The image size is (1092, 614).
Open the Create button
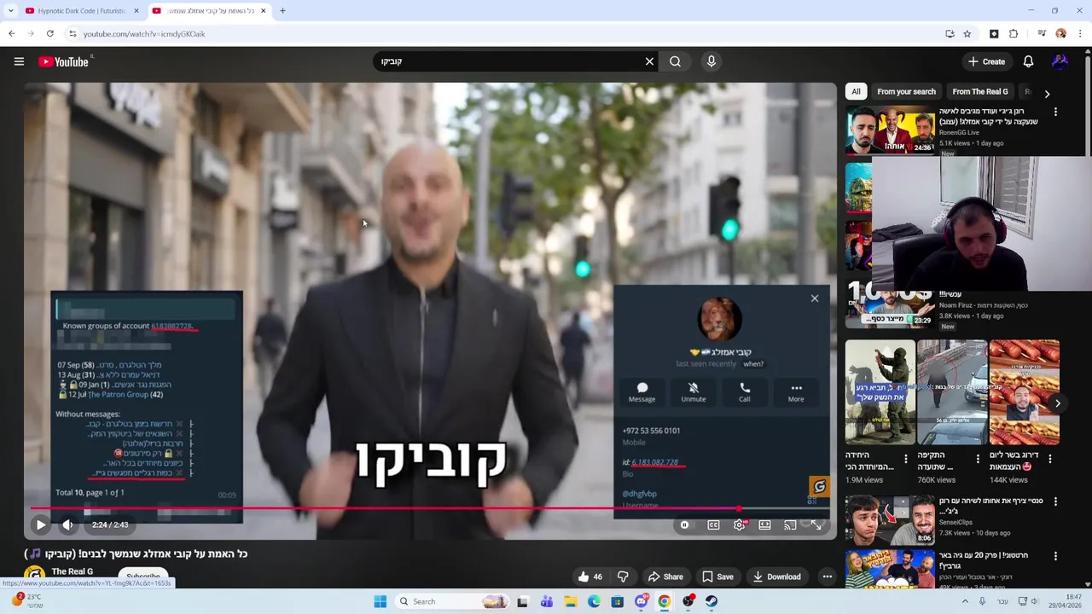point(986,61)
